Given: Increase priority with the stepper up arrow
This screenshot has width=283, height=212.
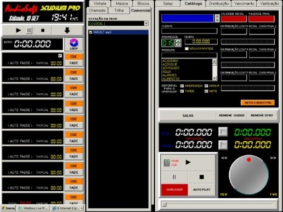Looking at the screenshot, I should coord(178,41).
